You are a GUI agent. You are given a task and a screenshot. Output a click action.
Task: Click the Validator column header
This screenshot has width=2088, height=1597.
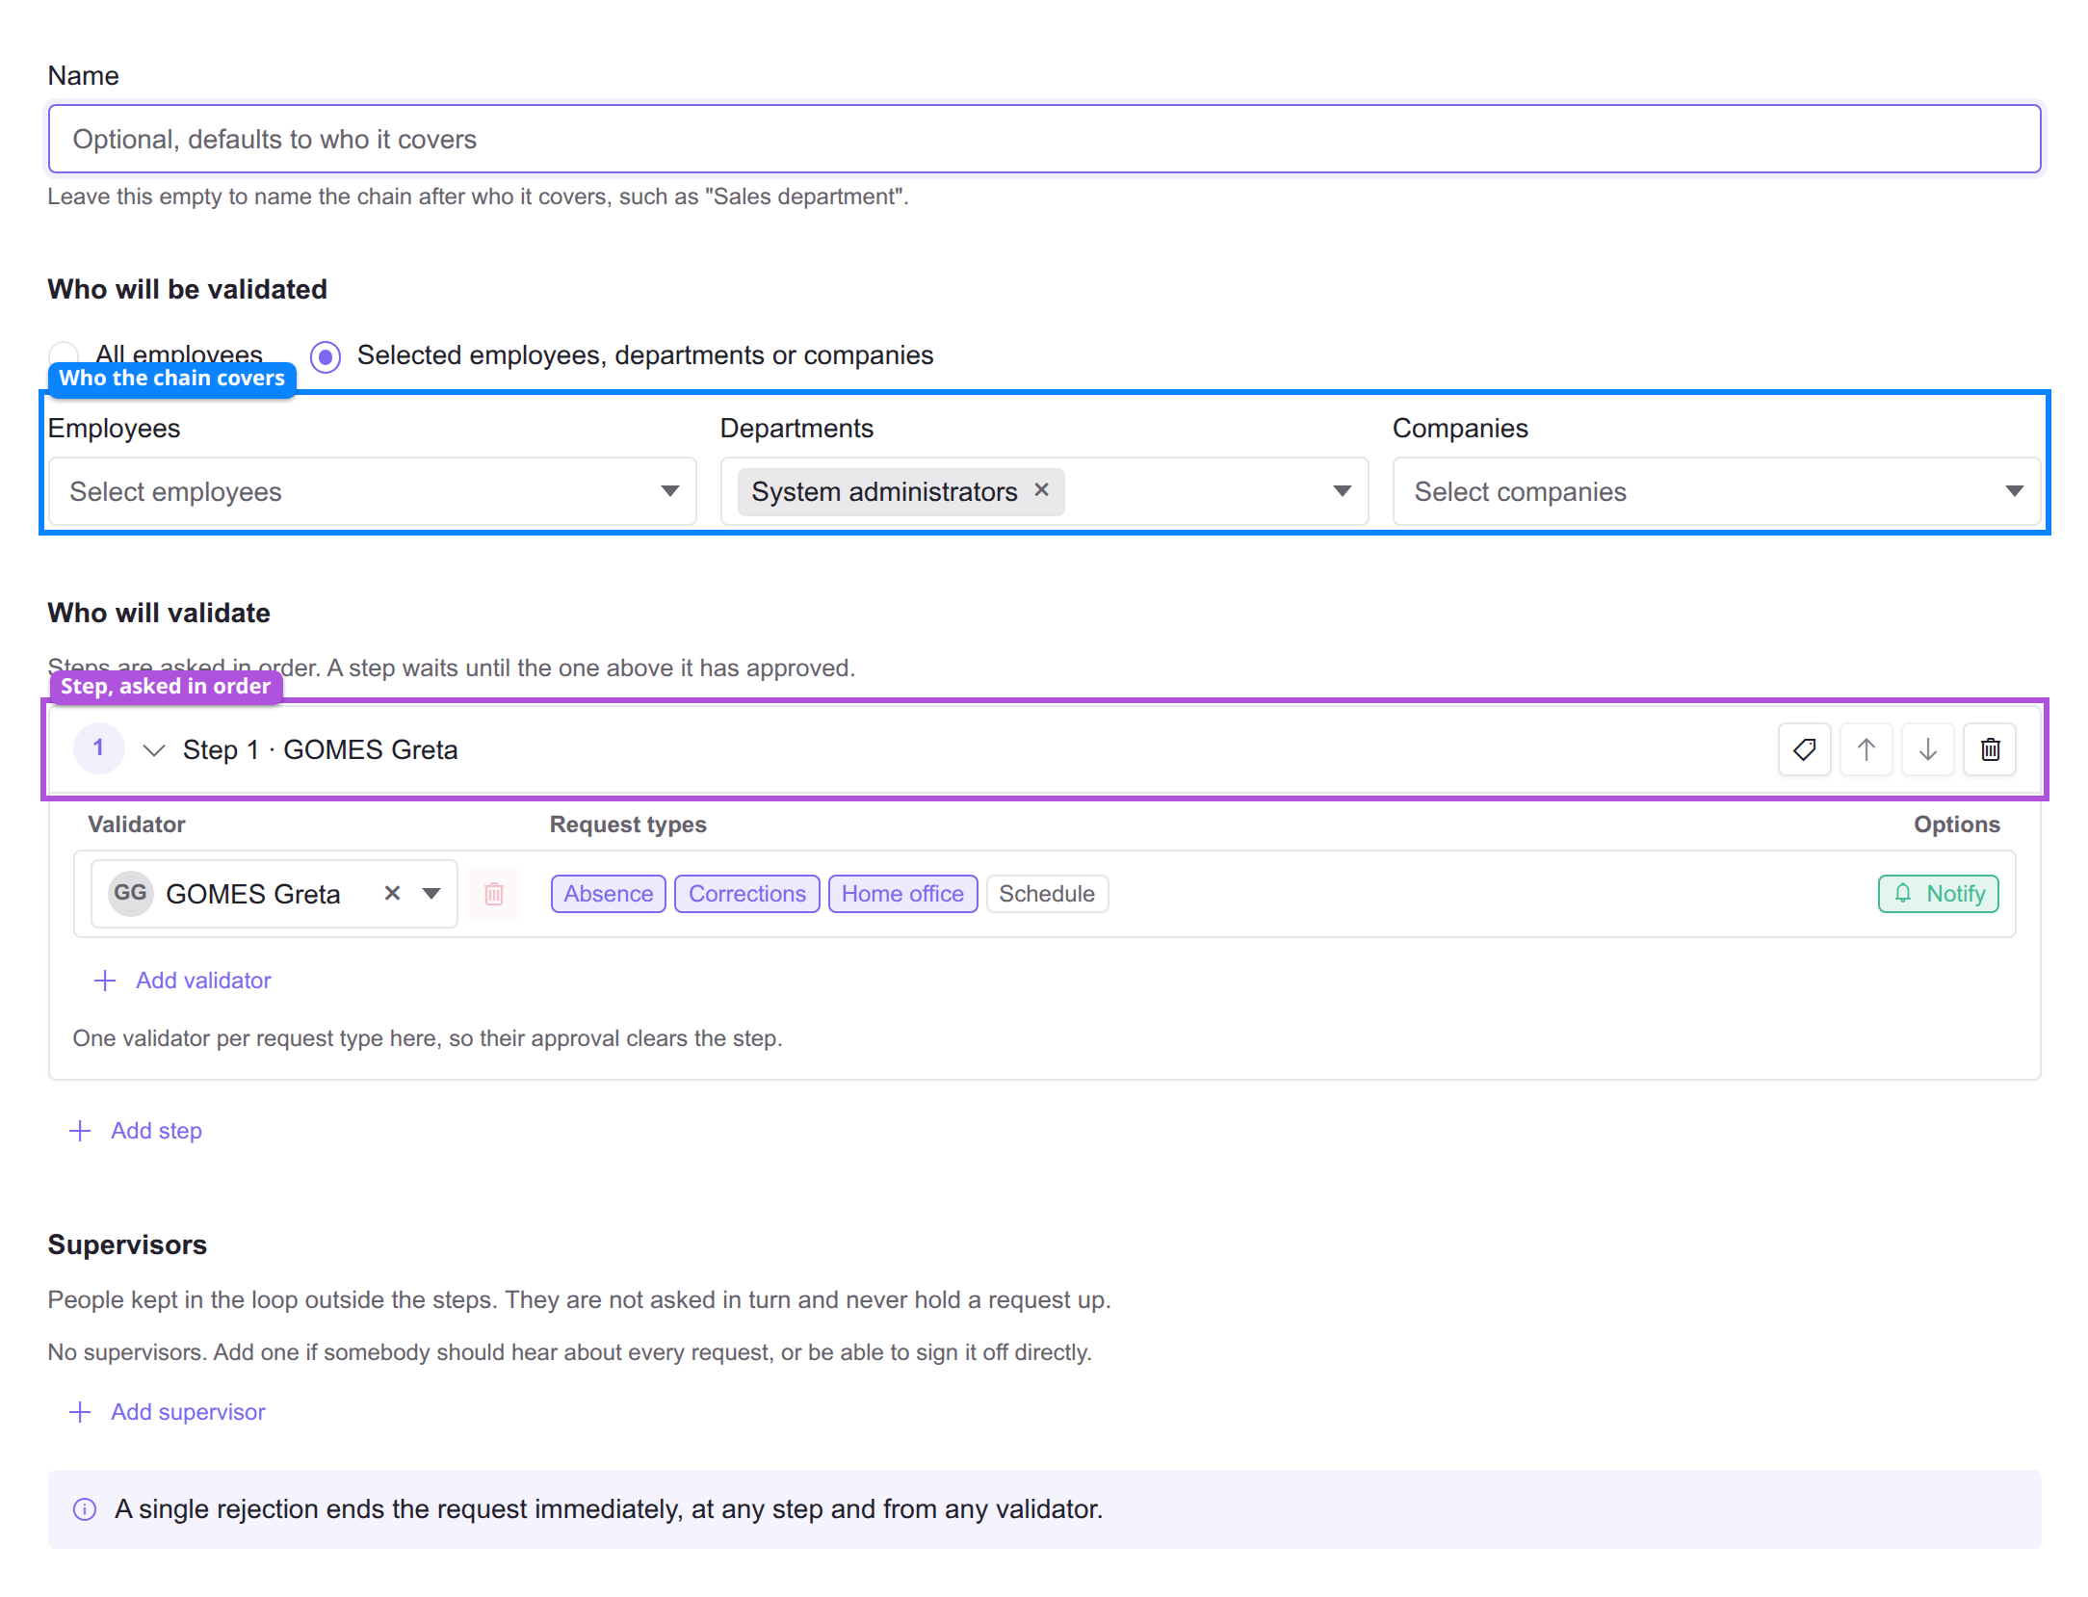[136, 825]
